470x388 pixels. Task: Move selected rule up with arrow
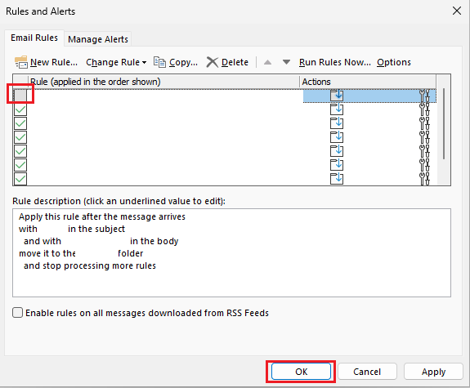click(267, 62)
